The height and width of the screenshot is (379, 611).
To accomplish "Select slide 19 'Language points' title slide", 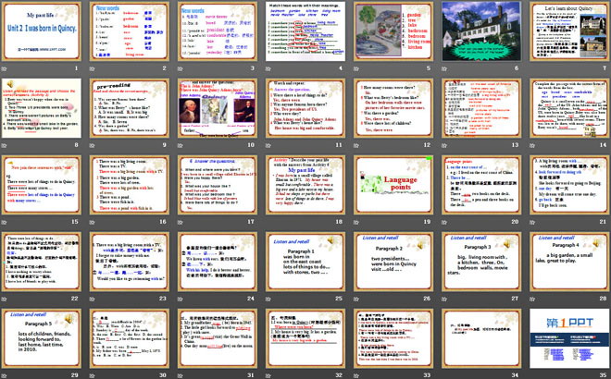I will tap(393, 185).
